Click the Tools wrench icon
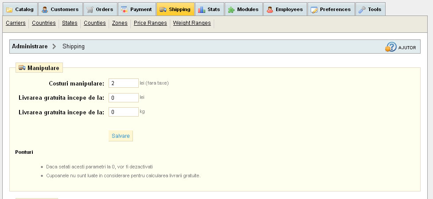This screenshot has height=199, width=433. click(362, 9)
